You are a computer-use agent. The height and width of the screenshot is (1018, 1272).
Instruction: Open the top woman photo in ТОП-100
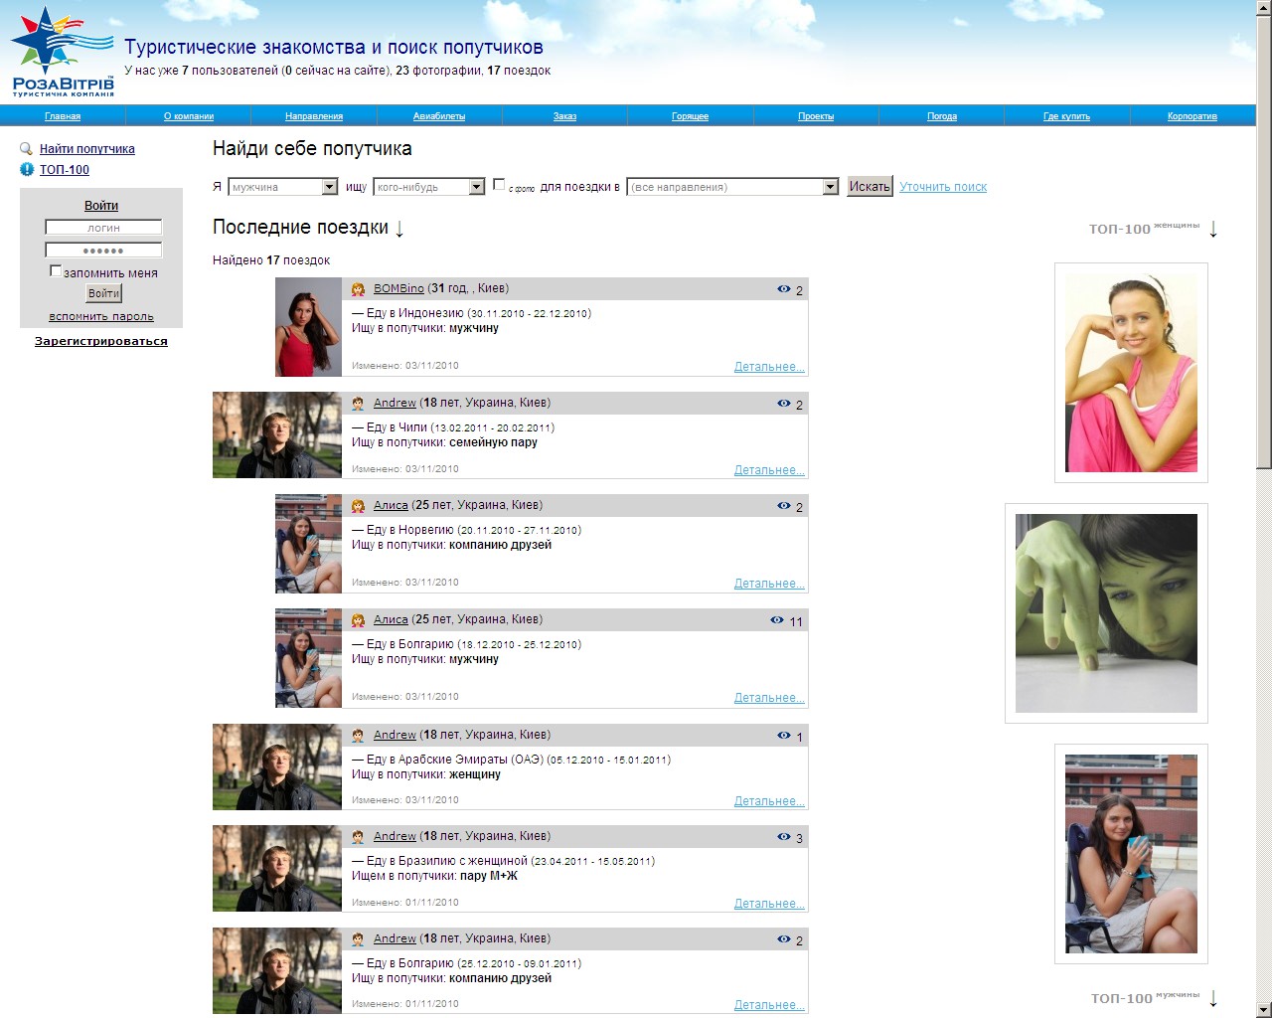pos(1131,373)
